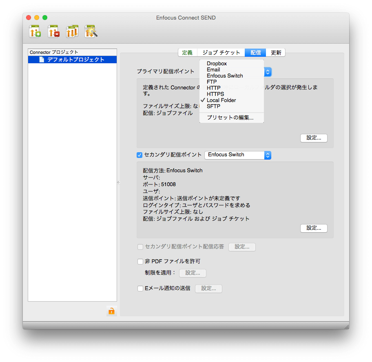Image resolution: width=372 pixels, height=362 pixels.
Task: Select SFTP in the delivery menu
Action: 232,107
